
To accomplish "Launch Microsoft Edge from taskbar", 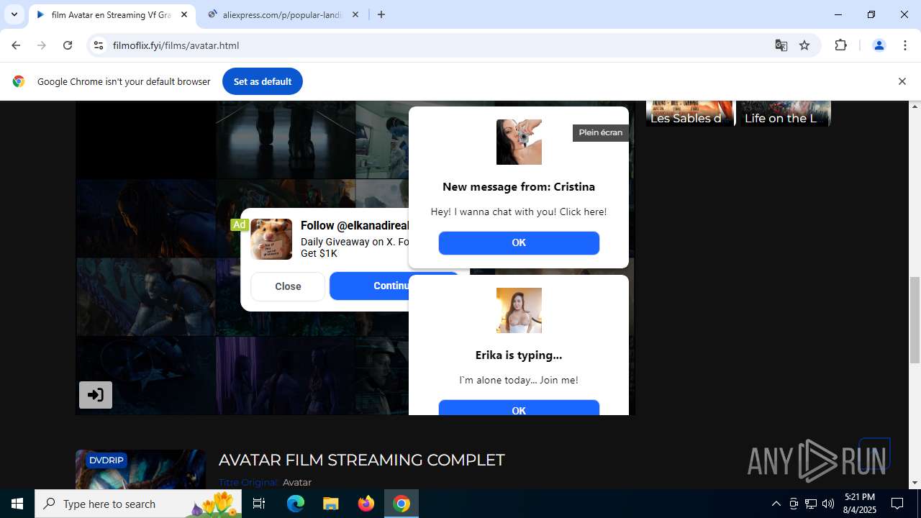I will pyautogui.click(x=296, y=504).
